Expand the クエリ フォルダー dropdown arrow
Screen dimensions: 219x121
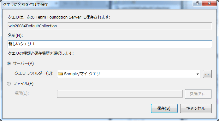coord(198,74)
